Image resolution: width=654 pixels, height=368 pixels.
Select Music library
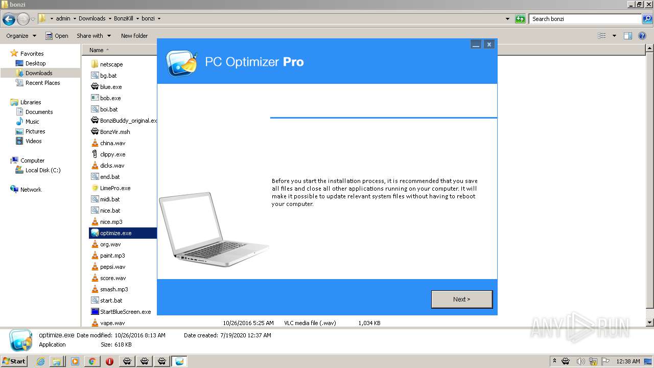(x=32, y=122)
